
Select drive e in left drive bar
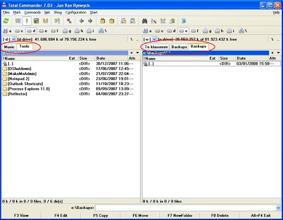pos(43,31)
